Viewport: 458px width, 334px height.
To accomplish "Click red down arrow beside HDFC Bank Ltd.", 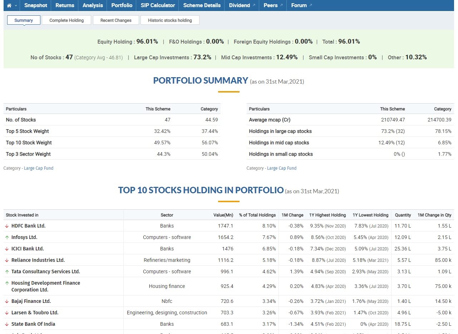I will tap(7, 226).
